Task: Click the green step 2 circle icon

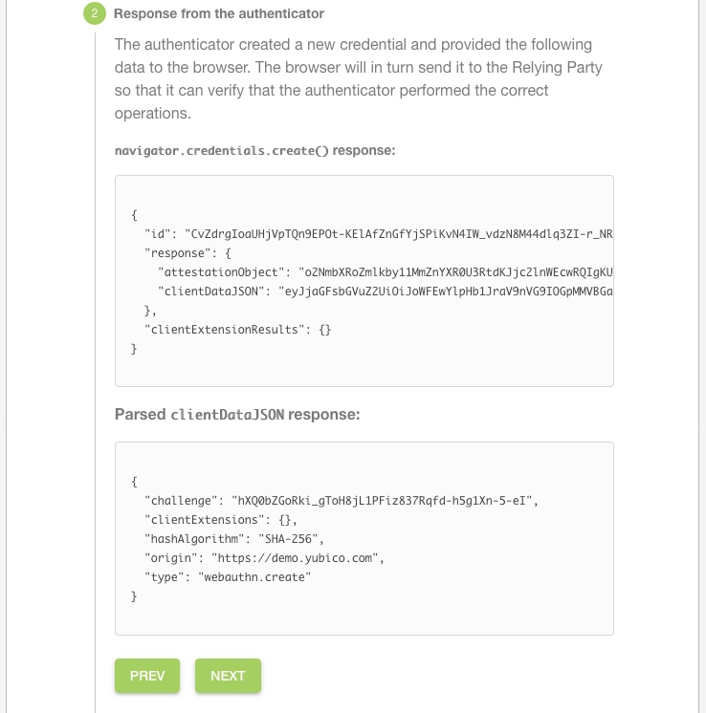Action: pyautogui.click(x=95, y=14)
